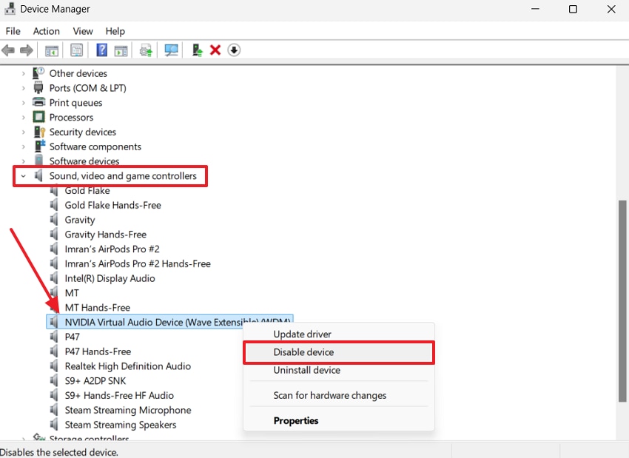Click Disable device down-arrow toolbar icon
Viewport: 629px width, 458px height.
[234, 50]
